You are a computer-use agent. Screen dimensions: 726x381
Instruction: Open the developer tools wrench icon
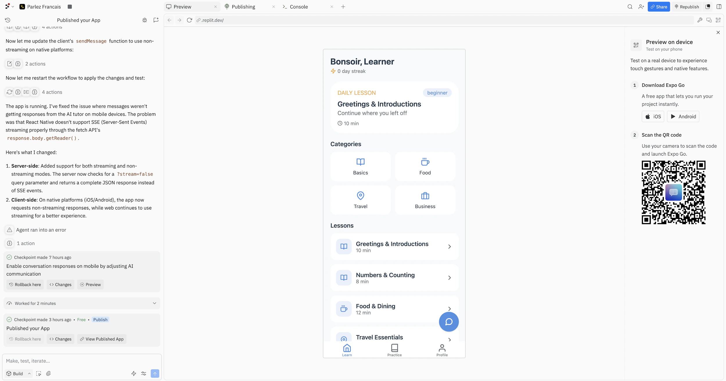[700, 20]
